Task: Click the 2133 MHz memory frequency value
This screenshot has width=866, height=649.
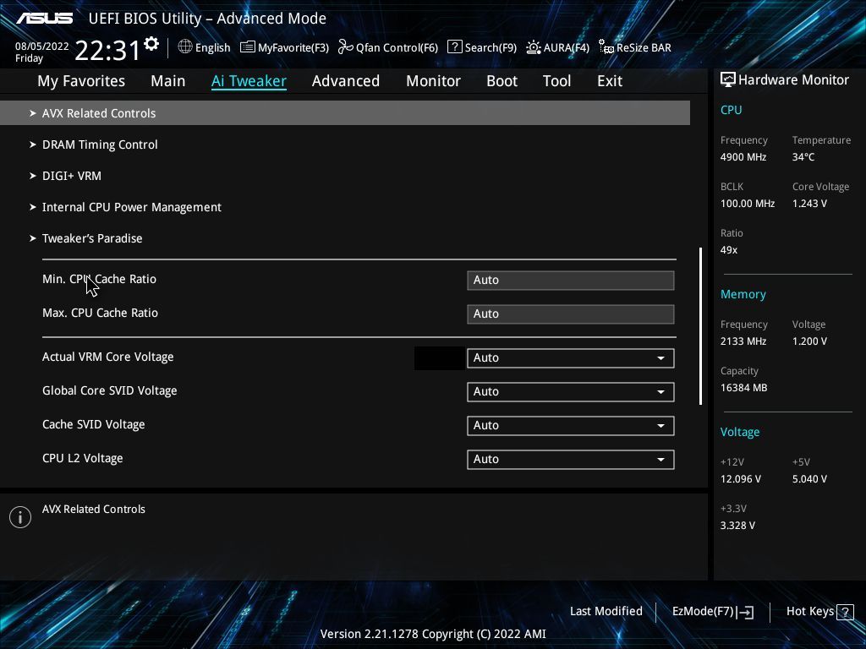Action: pos(743,341)
